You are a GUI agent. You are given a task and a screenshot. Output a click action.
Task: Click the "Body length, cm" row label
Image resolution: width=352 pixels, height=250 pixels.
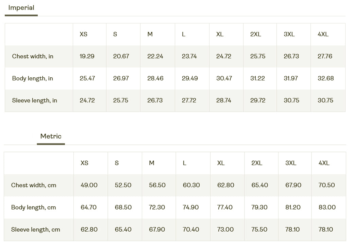(33, 207)
